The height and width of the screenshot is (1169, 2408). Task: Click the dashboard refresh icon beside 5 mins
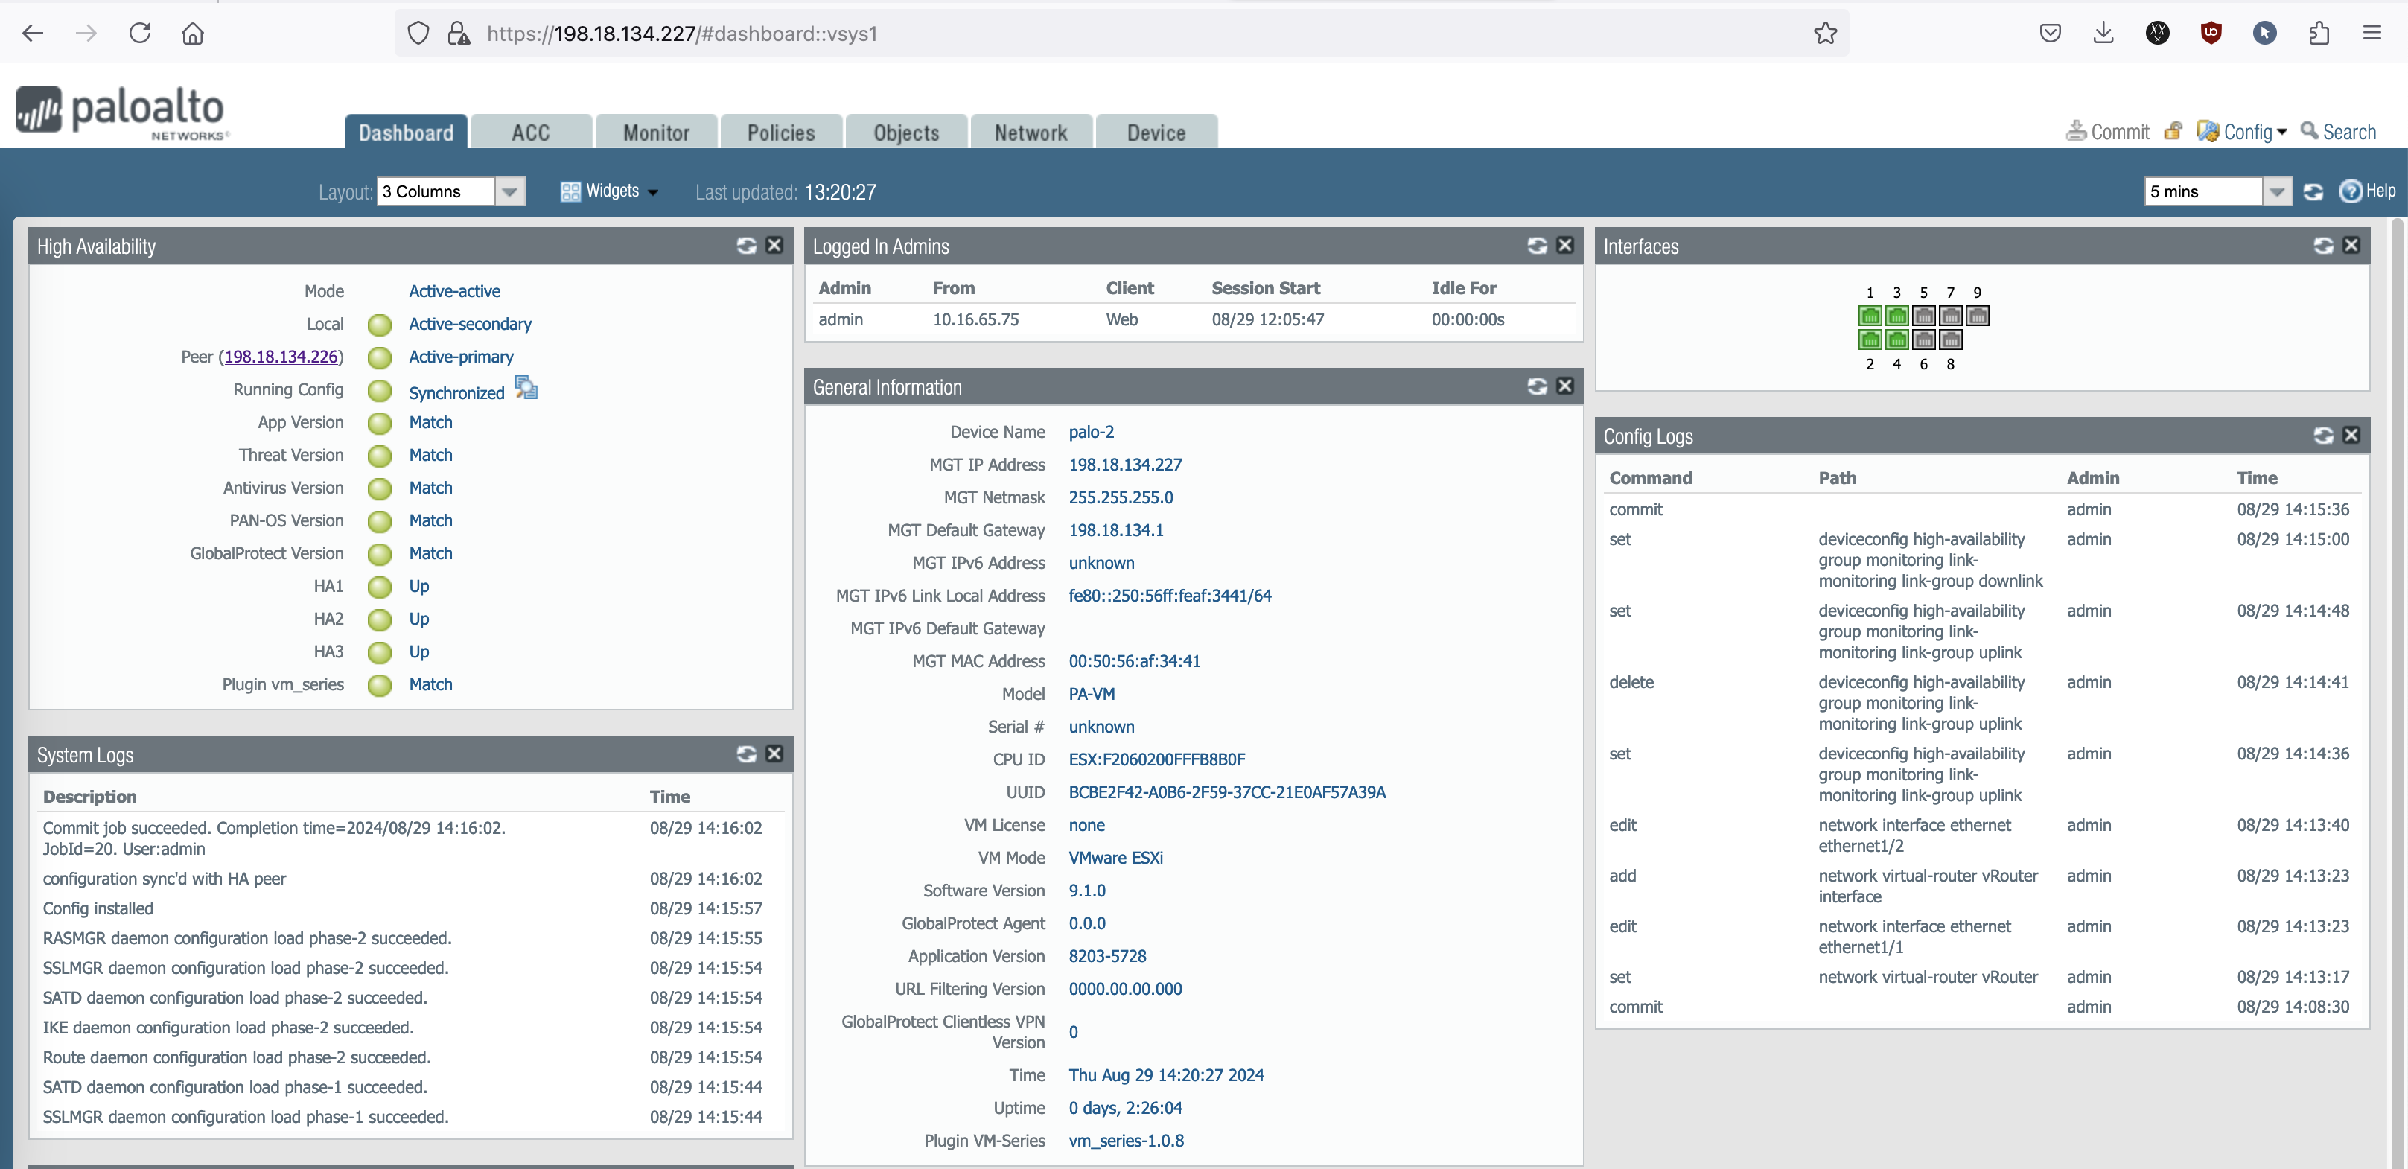pyautogui.click(x=2313, y=191)
